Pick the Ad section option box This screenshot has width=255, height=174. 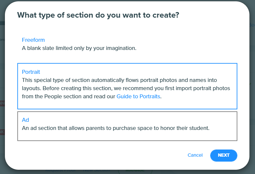pyautogui.click(x=127, y=126)
